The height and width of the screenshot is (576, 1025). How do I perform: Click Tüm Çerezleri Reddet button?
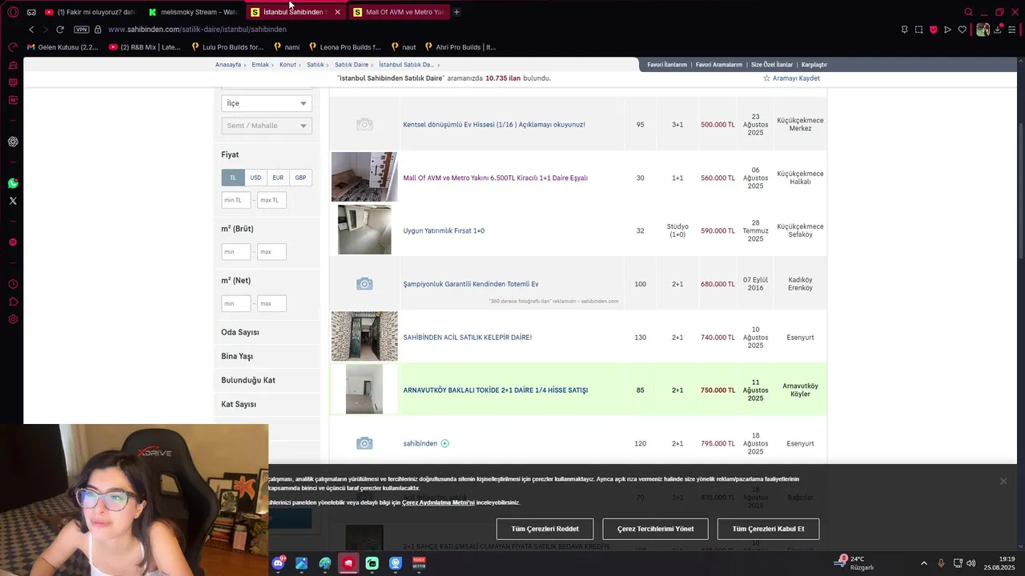coord(545,529)
